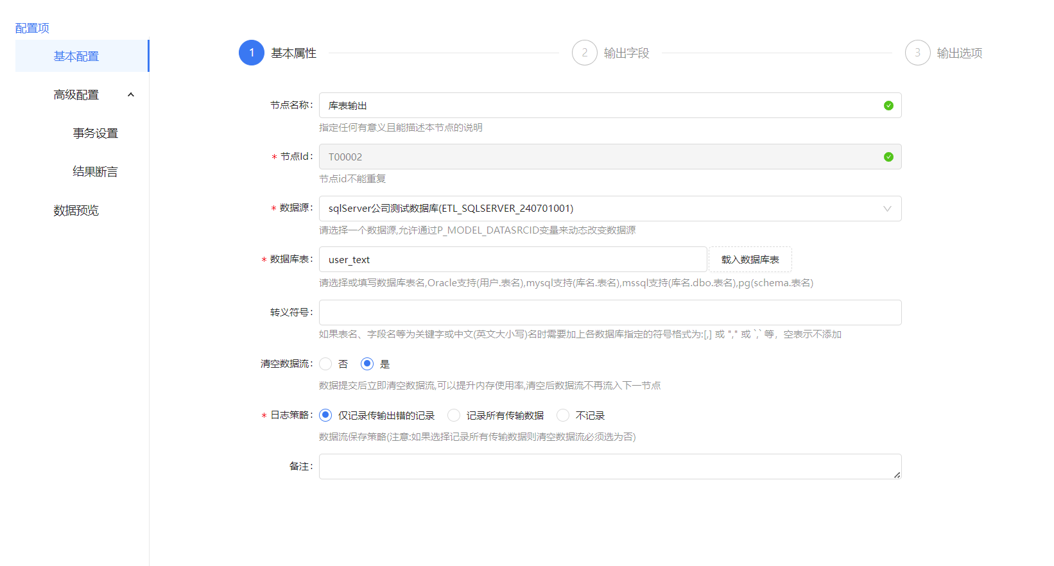Image resolution: width=1054 pixels, height=566 pixels.
Task: Focus the 数据库表 input with user_text
Action: [x=513, y=259]
